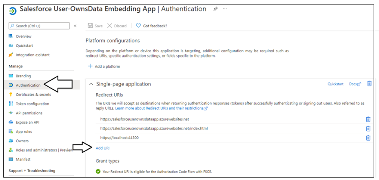Click Support + Troubleshooting section label

point(32,171)
